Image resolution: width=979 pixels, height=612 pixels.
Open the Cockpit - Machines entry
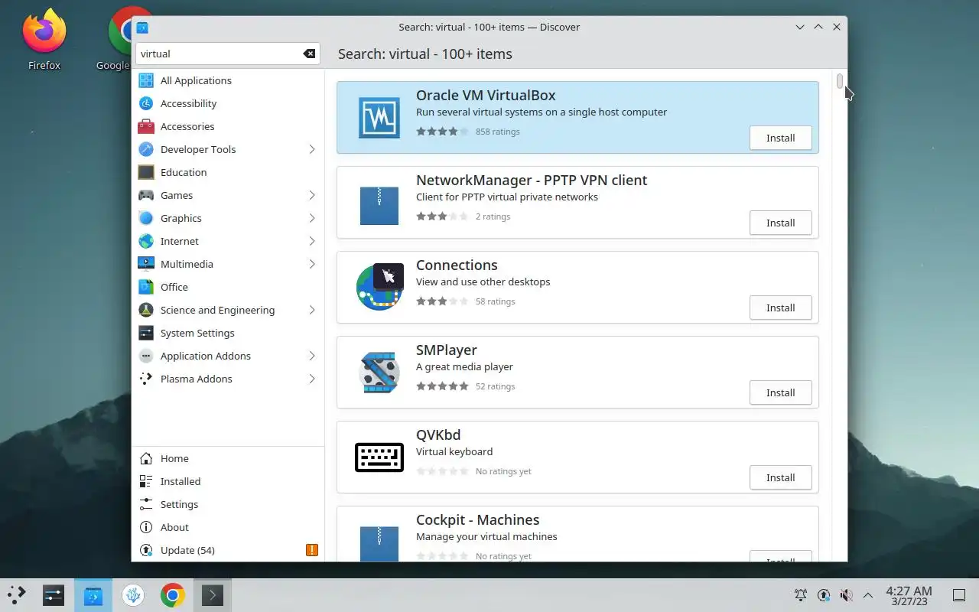(577, 534)
